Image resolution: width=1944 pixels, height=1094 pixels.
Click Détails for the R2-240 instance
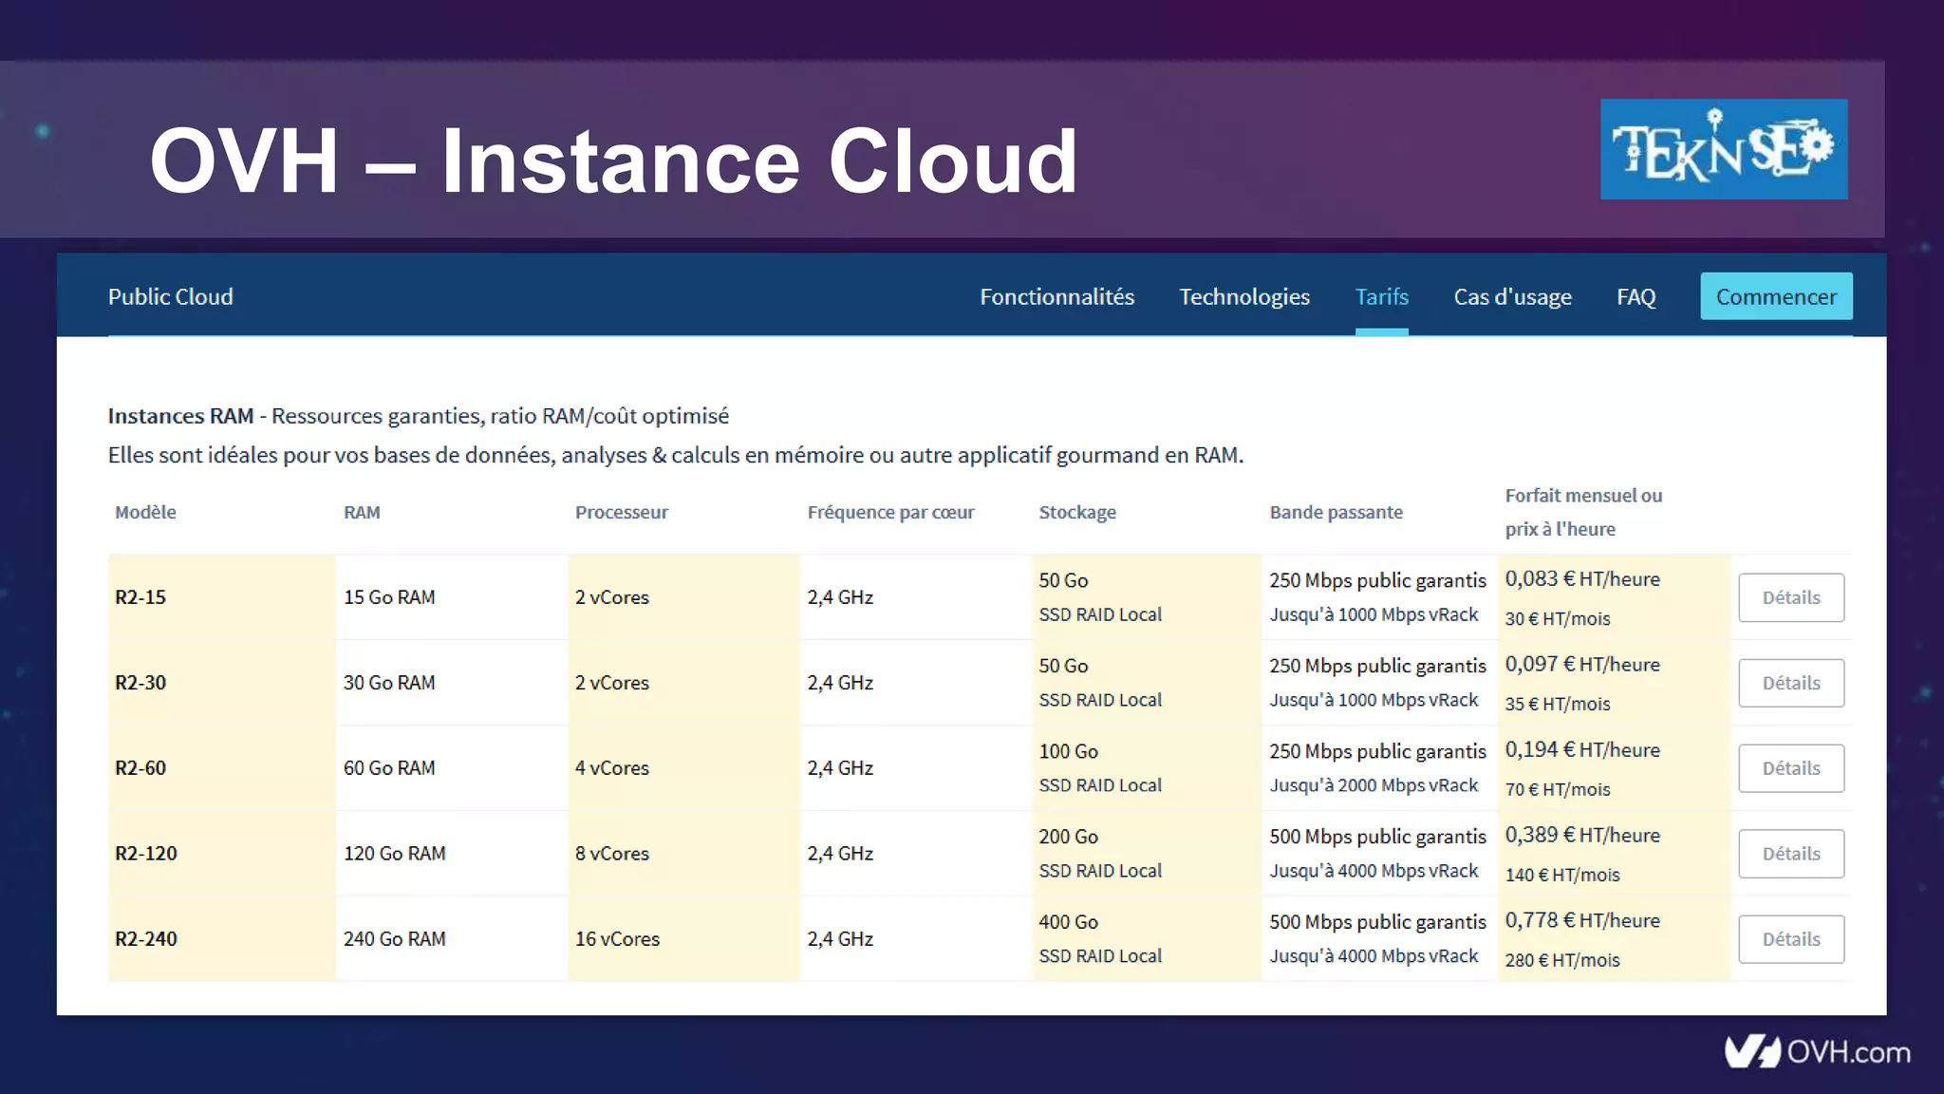tap(1791, 939)
